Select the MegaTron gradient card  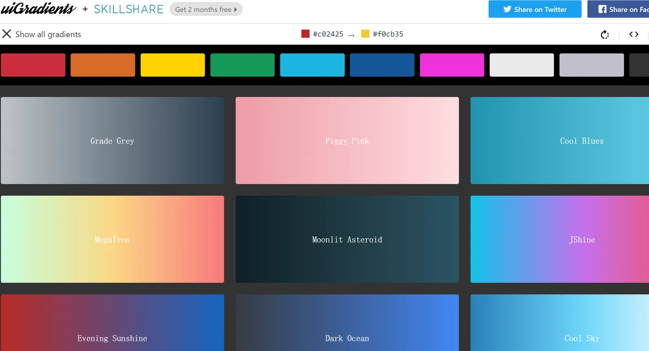click(x=112, y=239)
